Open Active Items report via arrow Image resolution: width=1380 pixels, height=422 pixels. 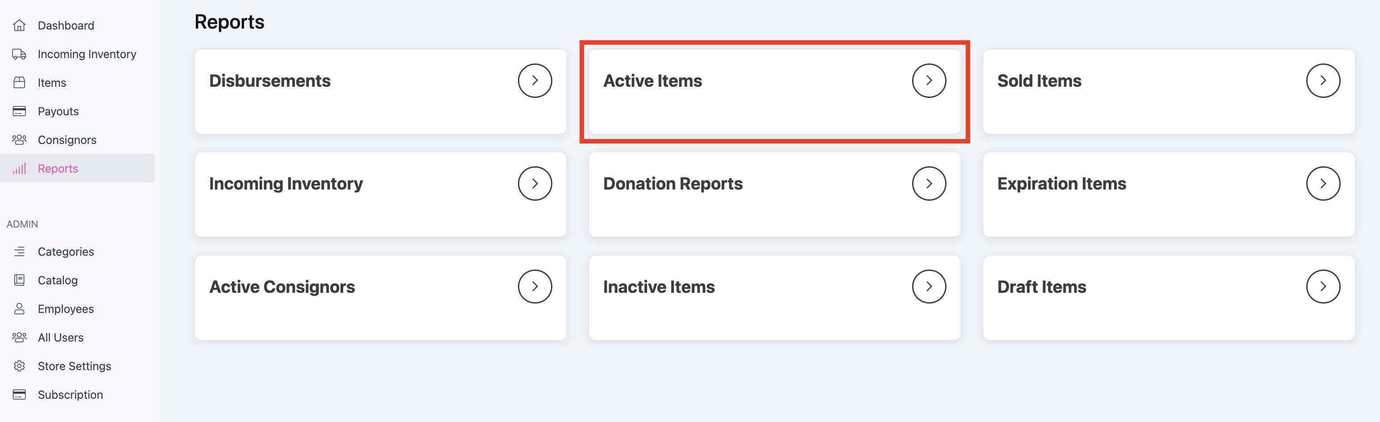[929, 80]
